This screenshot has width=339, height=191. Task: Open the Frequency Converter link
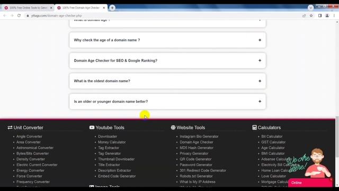coord(33,181)
